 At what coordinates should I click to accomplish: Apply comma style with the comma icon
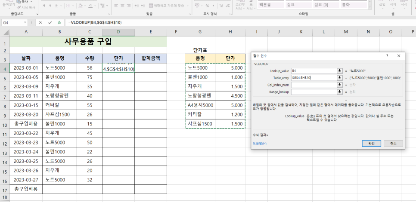click(213, 6)
